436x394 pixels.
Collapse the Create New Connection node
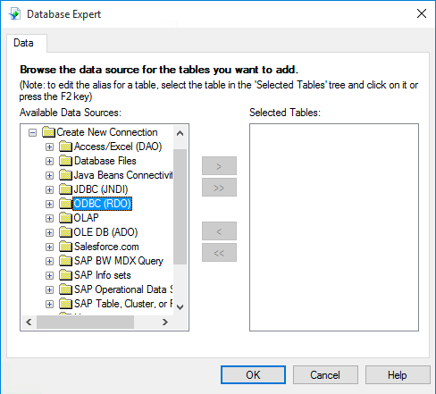[x=32, y=132]
